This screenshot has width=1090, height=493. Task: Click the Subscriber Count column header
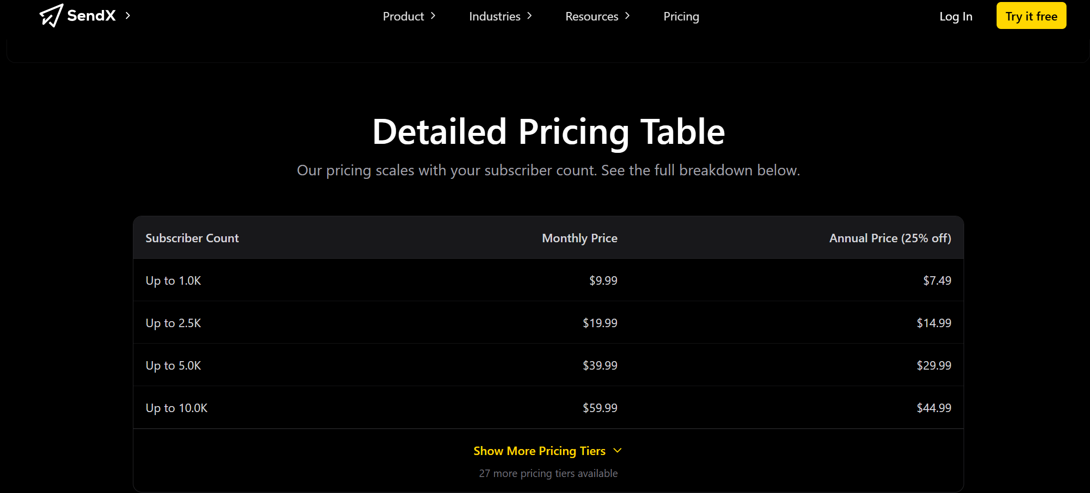192,238
